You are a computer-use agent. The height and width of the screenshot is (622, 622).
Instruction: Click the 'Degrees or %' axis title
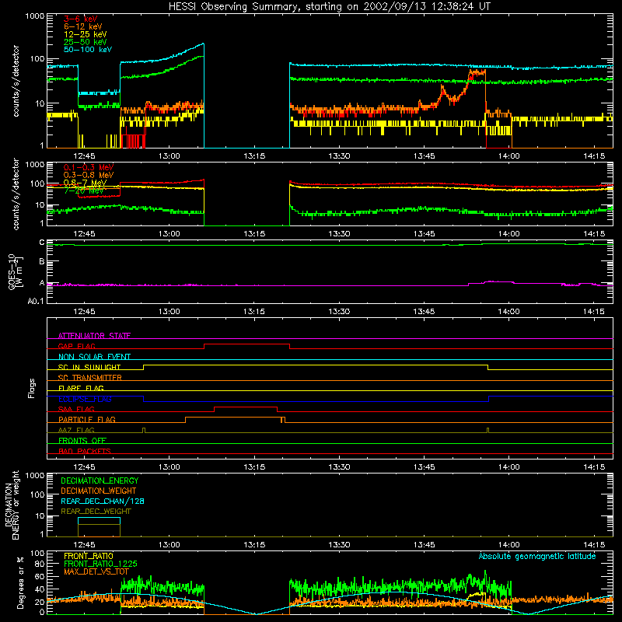[x=20, y=582]
